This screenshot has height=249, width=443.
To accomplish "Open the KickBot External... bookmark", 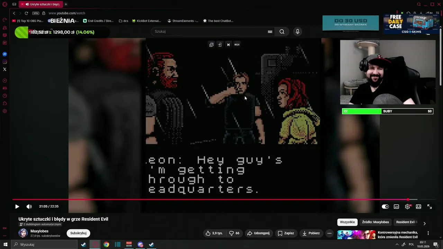I will click(x=146, y=21).
